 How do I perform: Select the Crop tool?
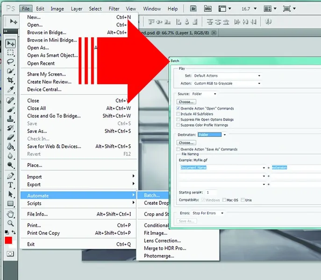pyautogui.click(x=10, y=80)
